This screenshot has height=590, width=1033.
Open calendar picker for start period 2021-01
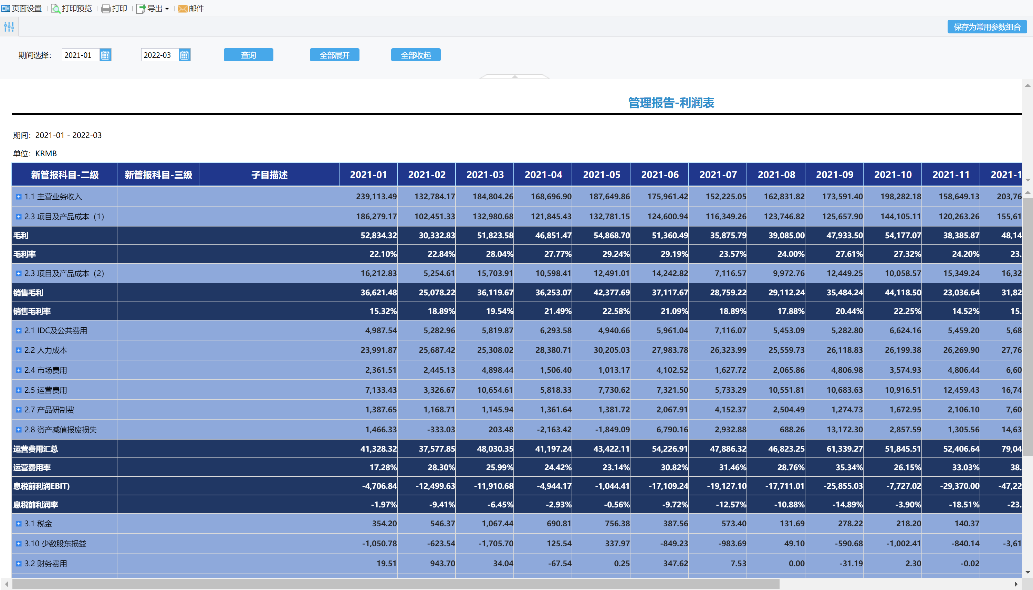(x=105, y=55)
